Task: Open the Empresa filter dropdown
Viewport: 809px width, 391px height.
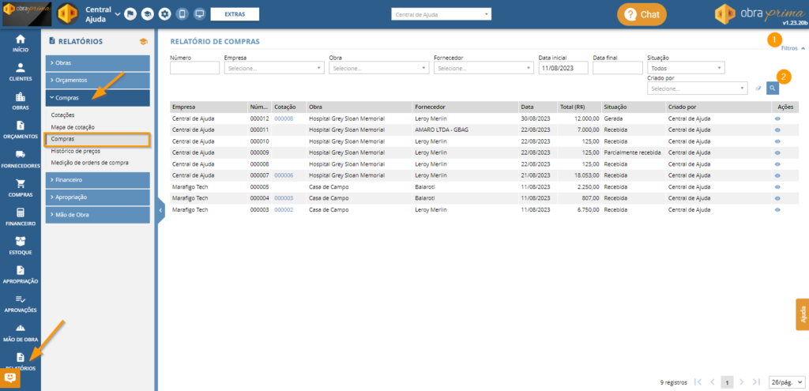Action: (274, 68)
